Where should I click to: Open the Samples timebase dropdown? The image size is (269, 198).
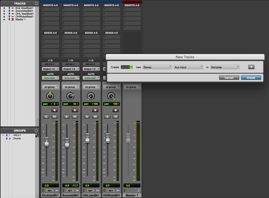pos(225,67)
